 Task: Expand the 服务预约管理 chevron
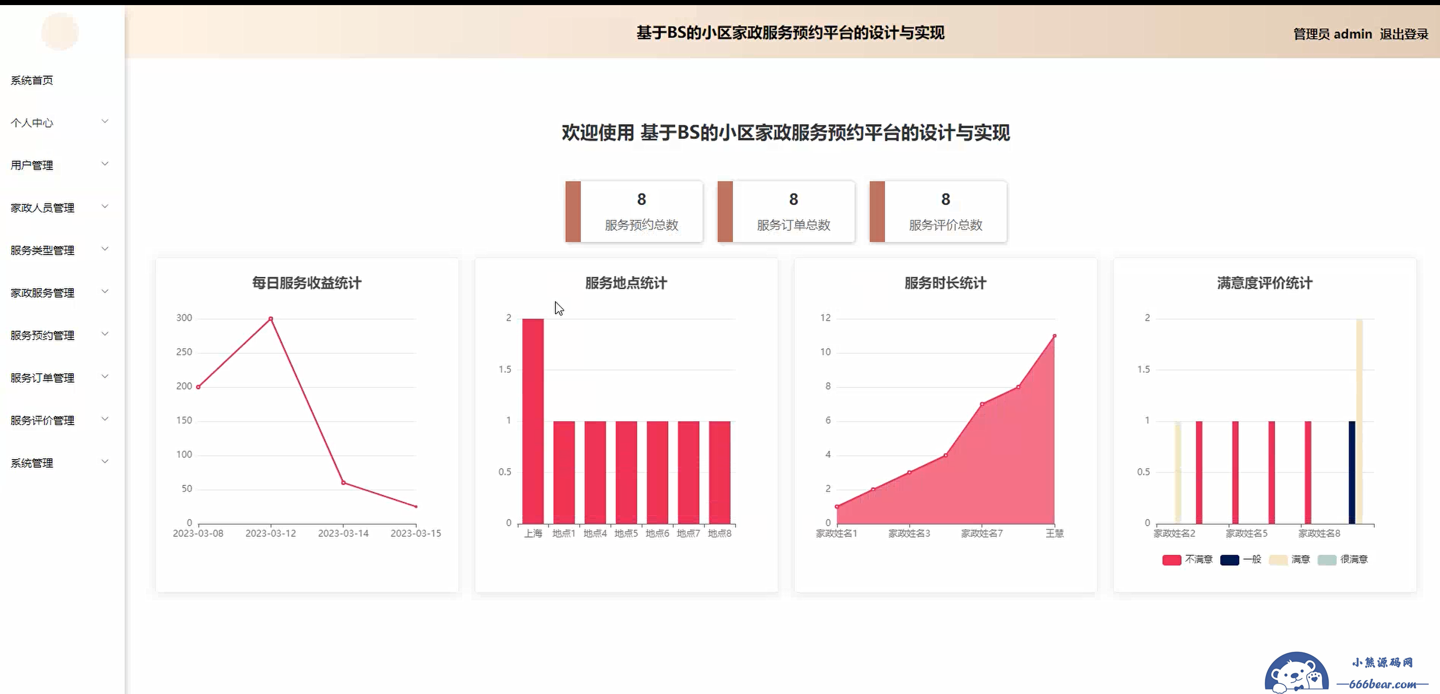tap(104, 334)
